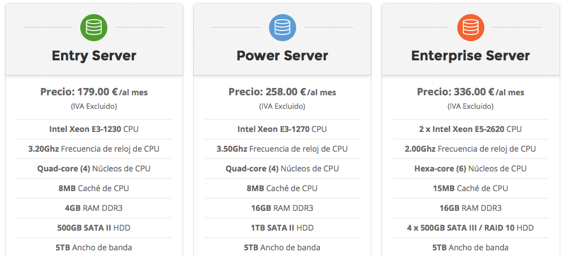Screen dimensions: 568x256
Task: Click the Intel Xeon E3-1230 CPU row
Action: point(94,129)
